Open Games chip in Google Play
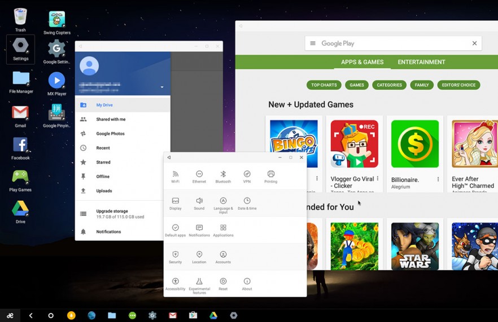Viewport: 498px width, 322px height. (x=357, y=85)
